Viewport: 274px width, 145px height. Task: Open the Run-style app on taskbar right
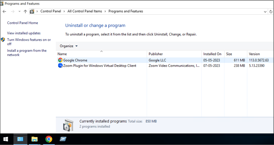[x=63, y=139]
